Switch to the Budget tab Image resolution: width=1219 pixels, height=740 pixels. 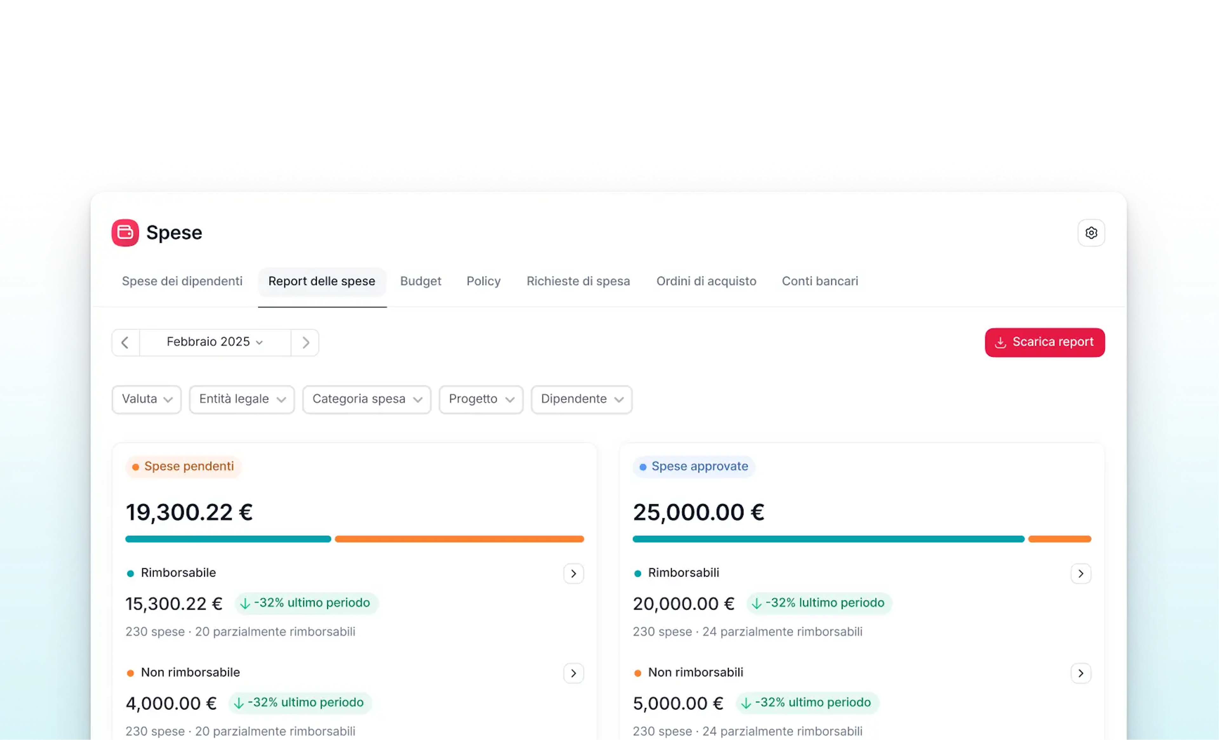(421, 281)
